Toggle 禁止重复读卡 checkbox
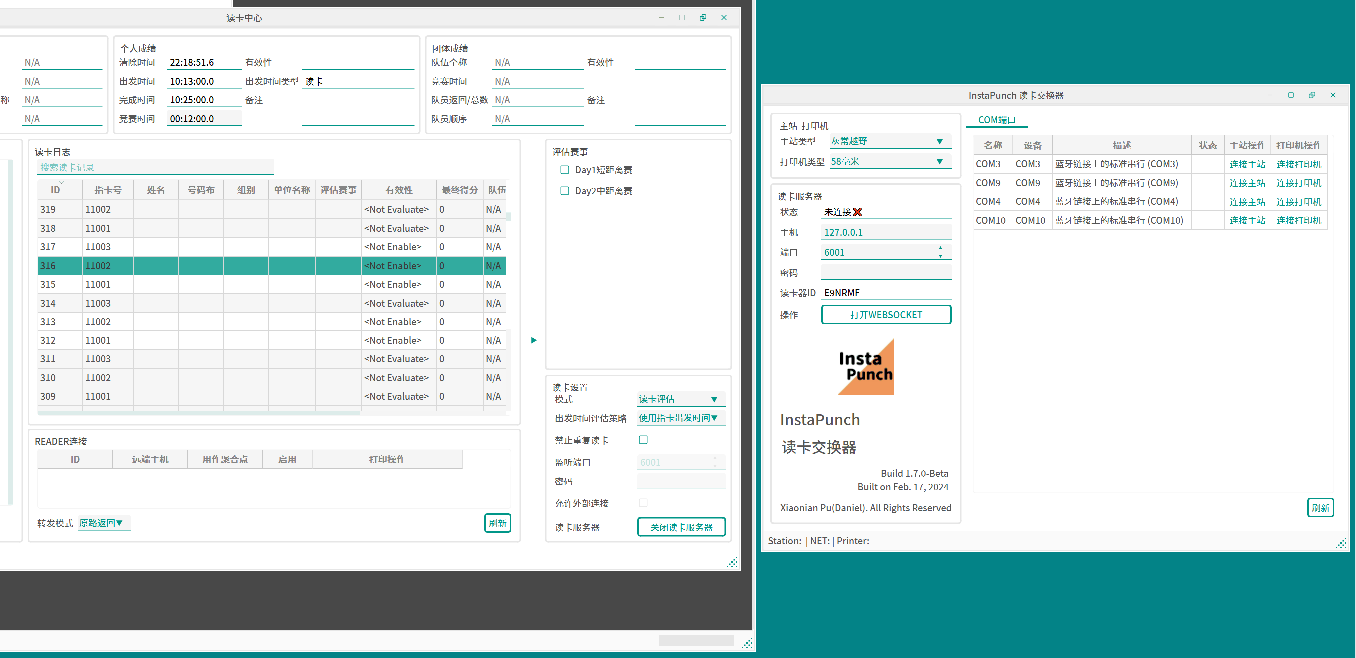1356x658 pixels. coord(643,440)
